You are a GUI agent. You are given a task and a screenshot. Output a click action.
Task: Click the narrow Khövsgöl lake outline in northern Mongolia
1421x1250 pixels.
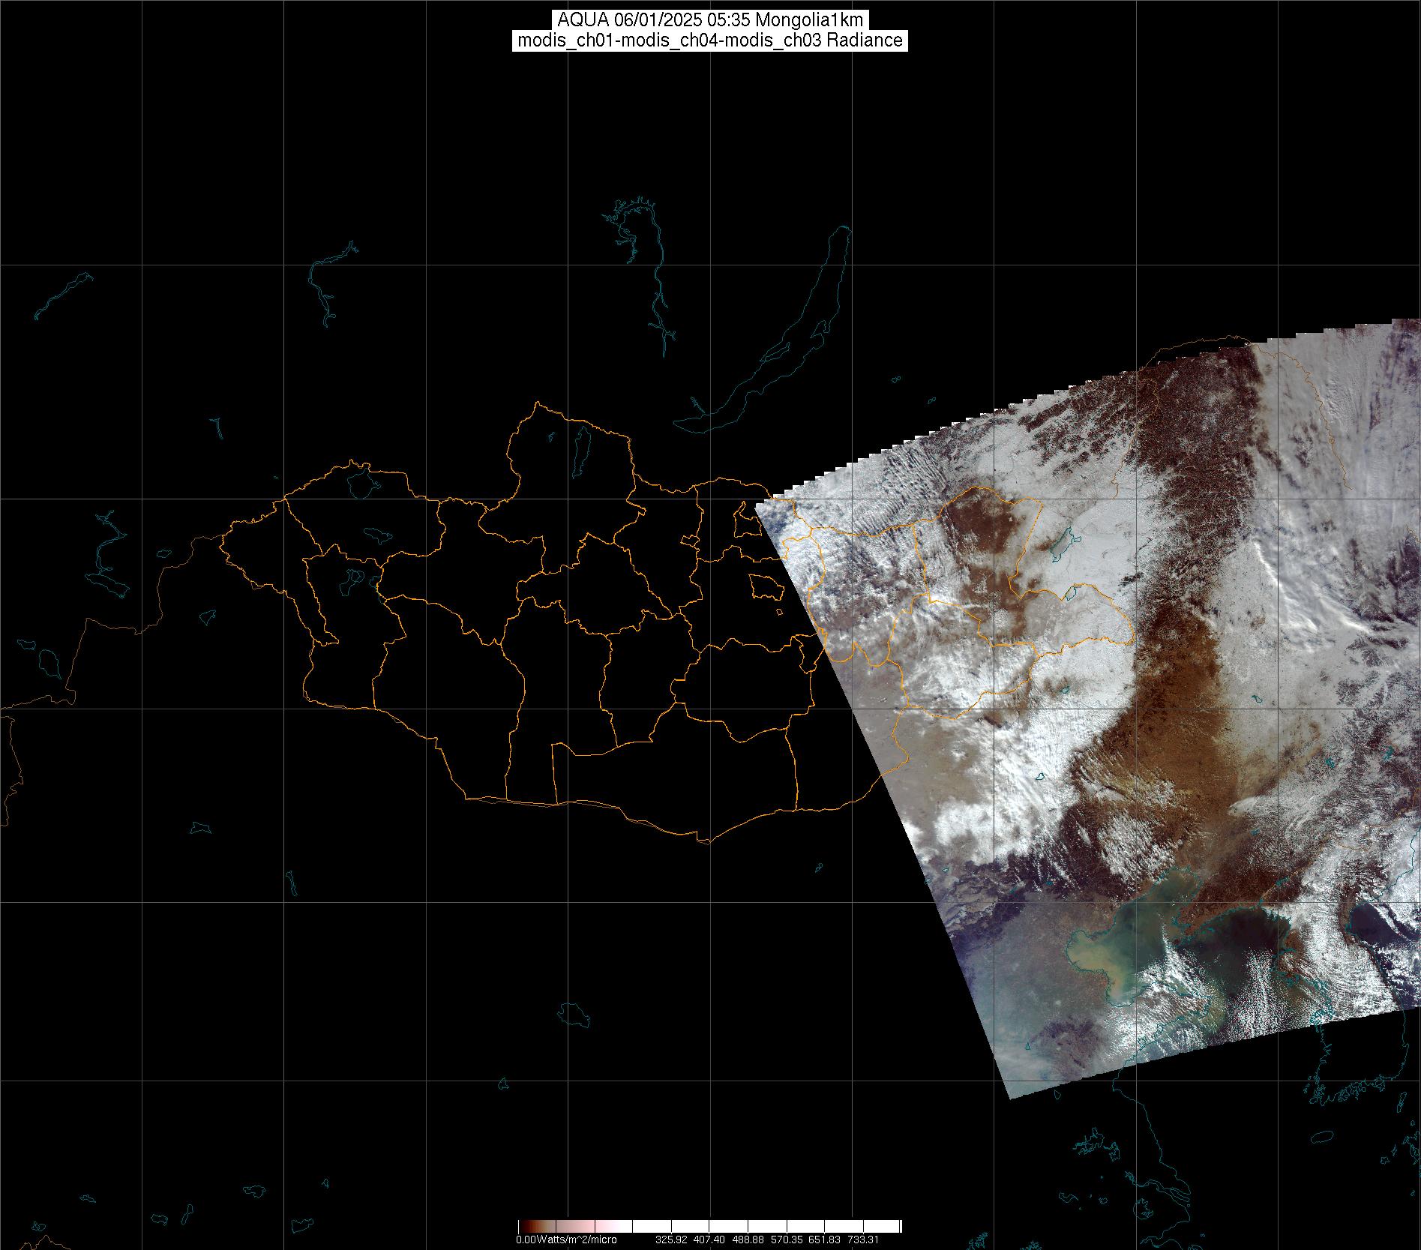pyautogui.click(x=580, y=446)
